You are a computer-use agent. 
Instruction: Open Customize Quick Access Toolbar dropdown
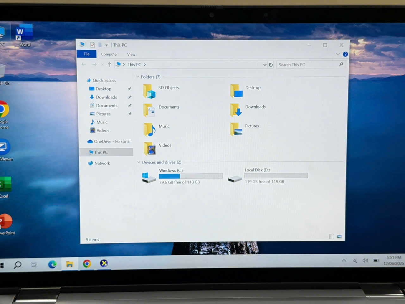[107, 45]
